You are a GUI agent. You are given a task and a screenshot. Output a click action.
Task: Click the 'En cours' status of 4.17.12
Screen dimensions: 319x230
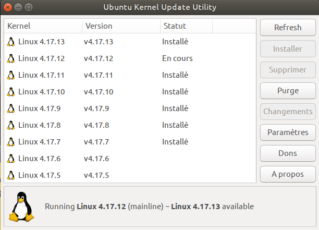tap(177, 58)
